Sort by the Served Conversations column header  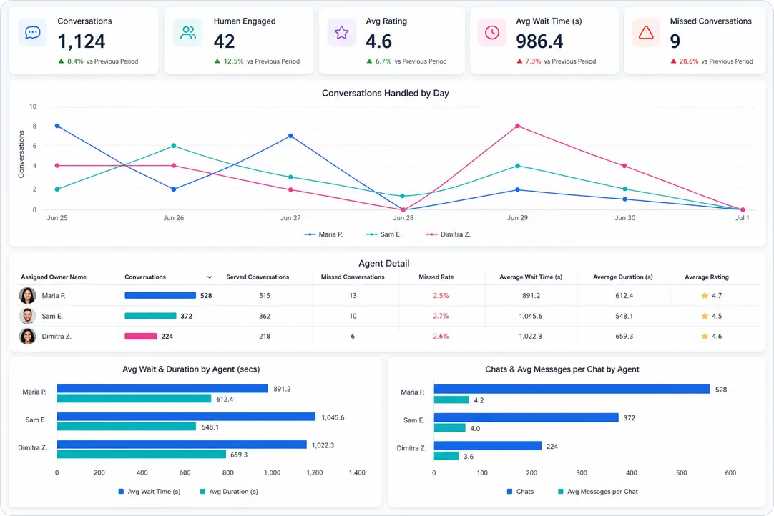258,277
